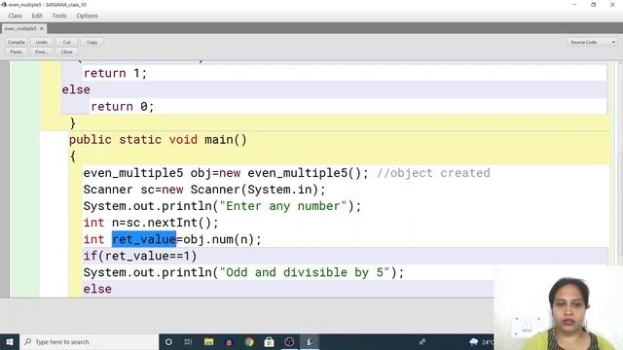This screenshot has height=350, width=623.
Task: Open Google Chrome from the taskbar
Action: (x=249, y=341)
